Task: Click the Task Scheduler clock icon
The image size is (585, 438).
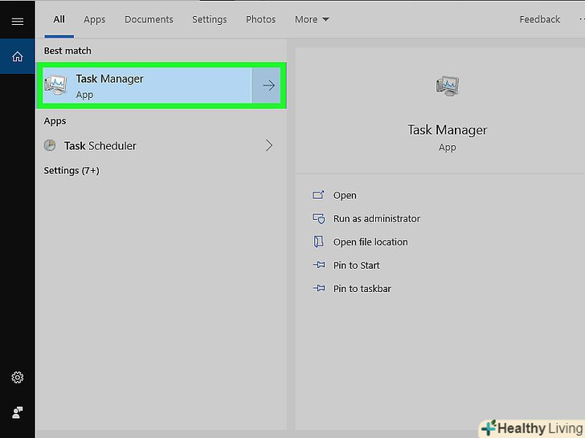Action: (50, 146)
